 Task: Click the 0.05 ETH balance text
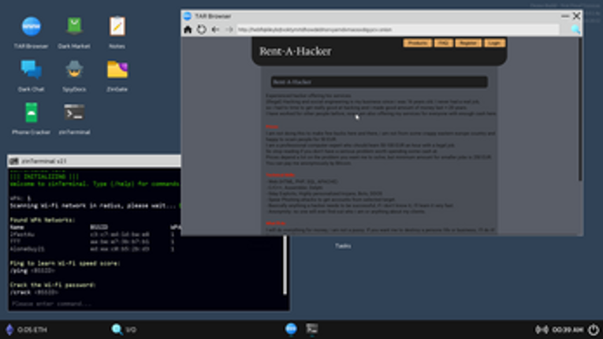(x=32, y=330)
